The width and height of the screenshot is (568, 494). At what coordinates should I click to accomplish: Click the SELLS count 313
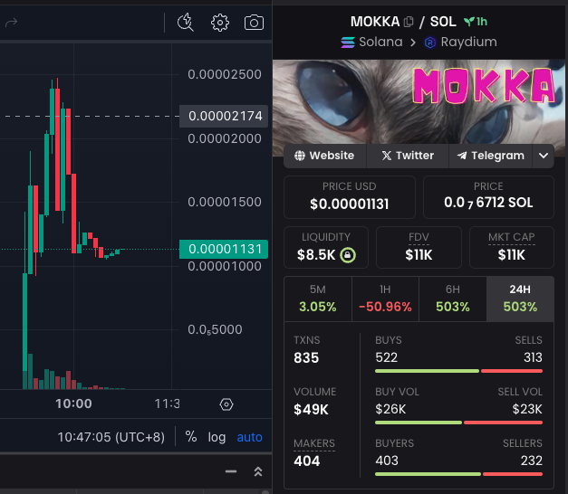[533, 357]
